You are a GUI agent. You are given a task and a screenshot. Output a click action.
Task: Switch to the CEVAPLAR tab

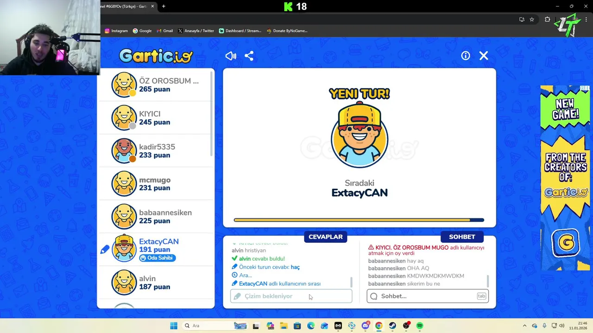326,237
